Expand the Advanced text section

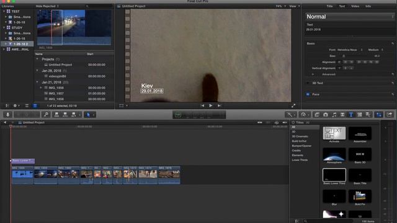[x=313, y=74]
